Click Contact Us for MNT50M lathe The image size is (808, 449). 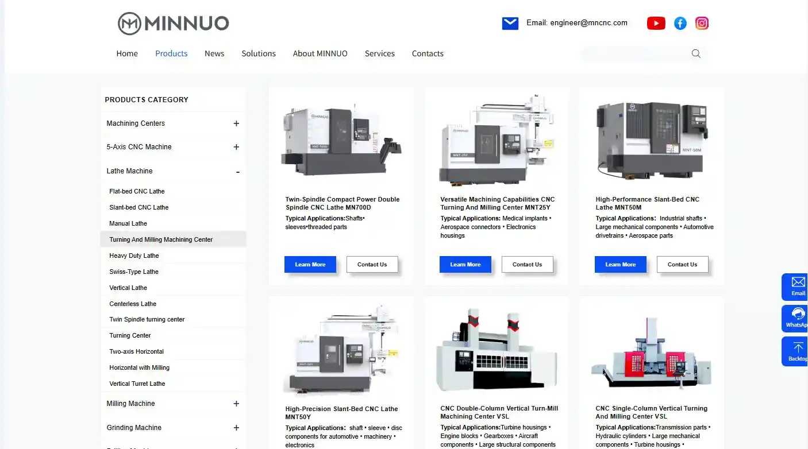tap(682, 264)
